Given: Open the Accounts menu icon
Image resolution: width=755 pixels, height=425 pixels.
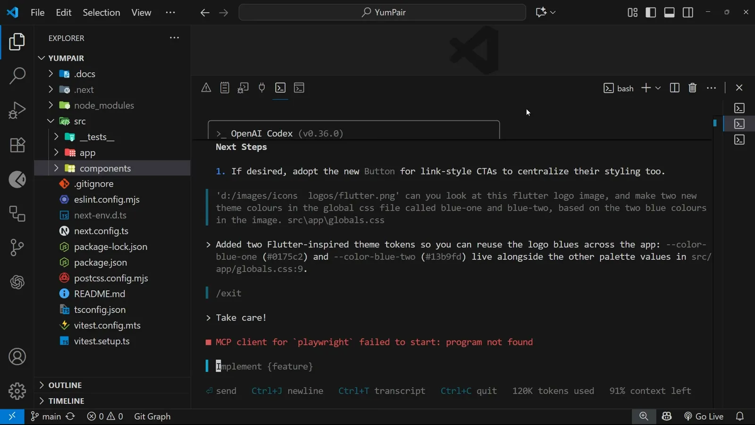Looking at the screenshot, I should point(17,357).
